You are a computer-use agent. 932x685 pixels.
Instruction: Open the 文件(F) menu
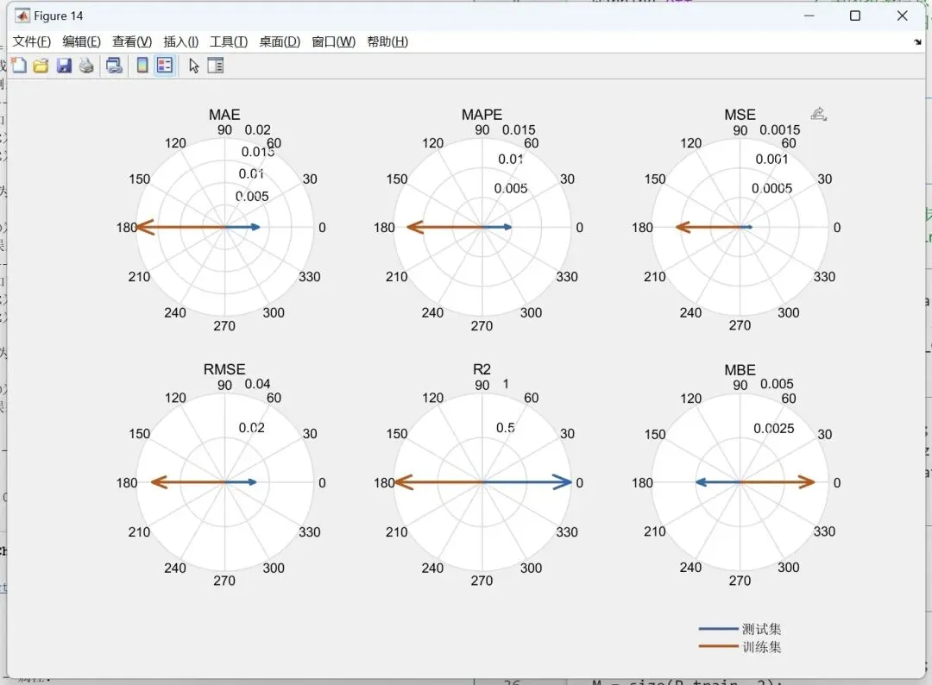pos(32,41)
